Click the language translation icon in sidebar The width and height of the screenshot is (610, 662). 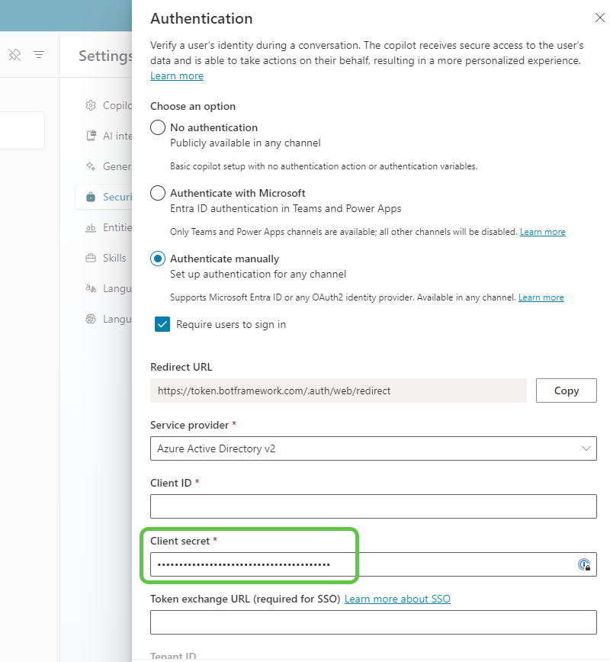click(89, 288)
